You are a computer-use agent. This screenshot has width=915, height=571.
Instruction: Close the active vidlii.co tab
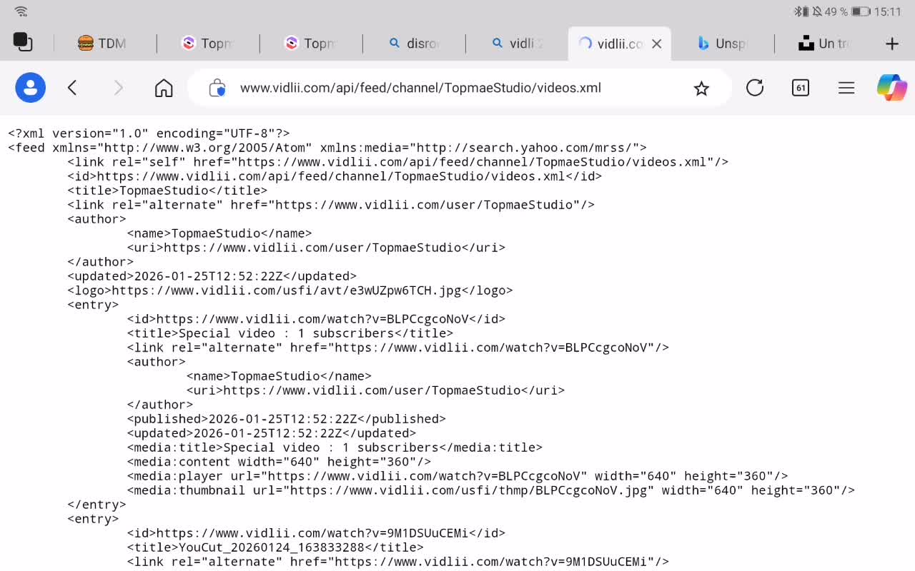[657, 44]
